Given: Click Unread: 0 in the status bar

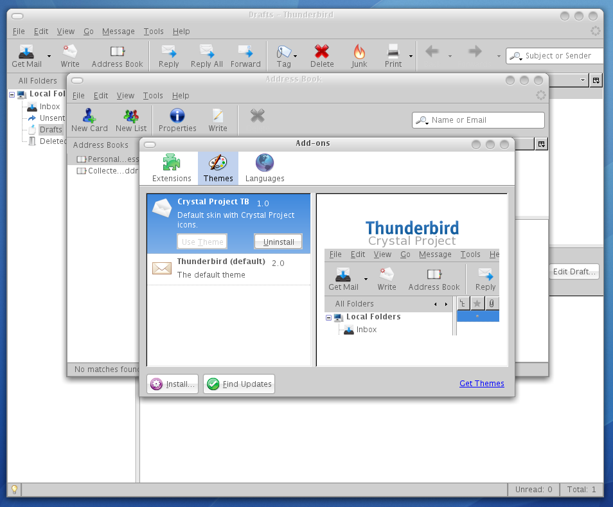Looking at the screenshot, I should 533,490.
